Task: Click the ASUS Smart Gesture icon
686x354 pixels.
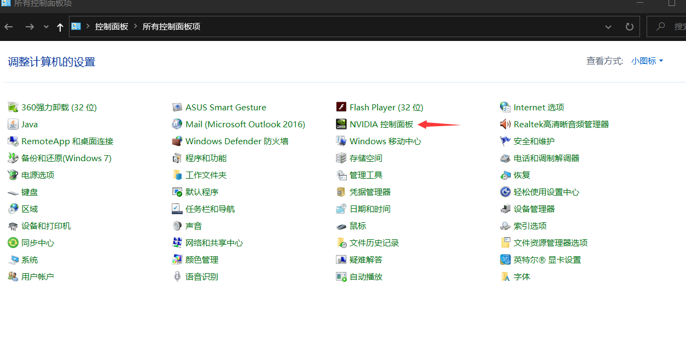Action: (x=177, y=107)
